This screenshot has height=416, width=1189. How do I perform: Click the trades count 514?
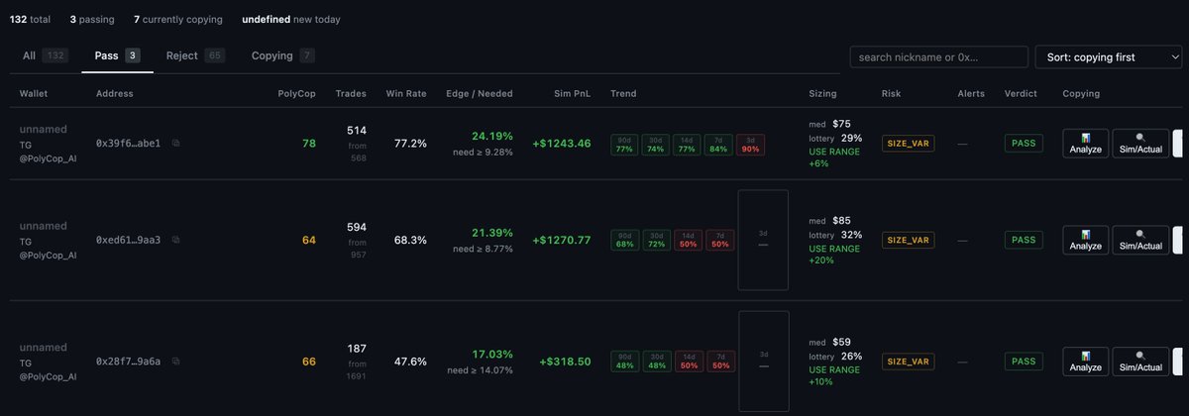pyautogui.click(x=356, y=130)
